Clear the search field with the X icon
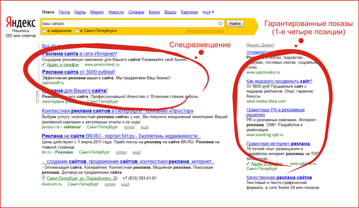 (220, 23)
